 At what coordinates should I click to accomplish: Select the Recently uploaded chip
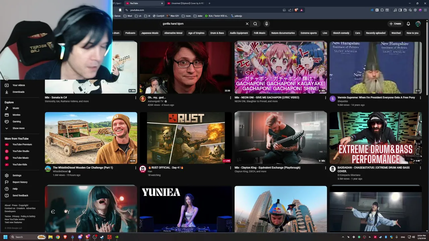376,33
